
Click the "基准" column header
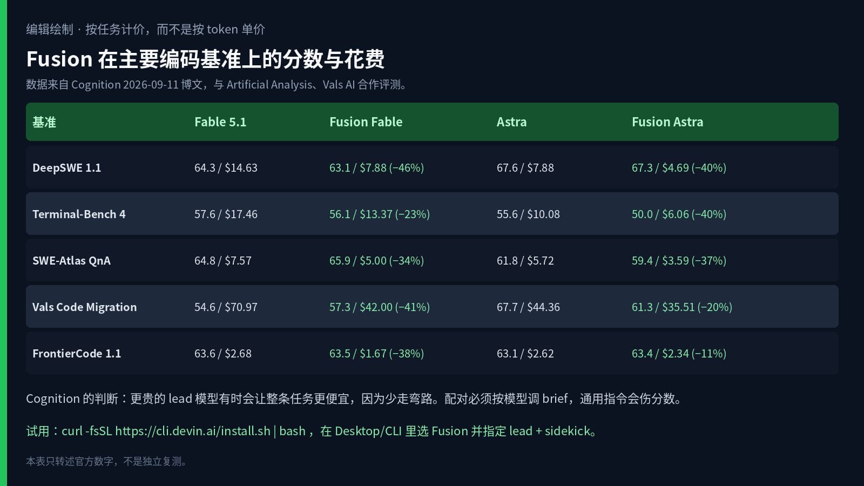pyautogui.click(x=44, y=122)
